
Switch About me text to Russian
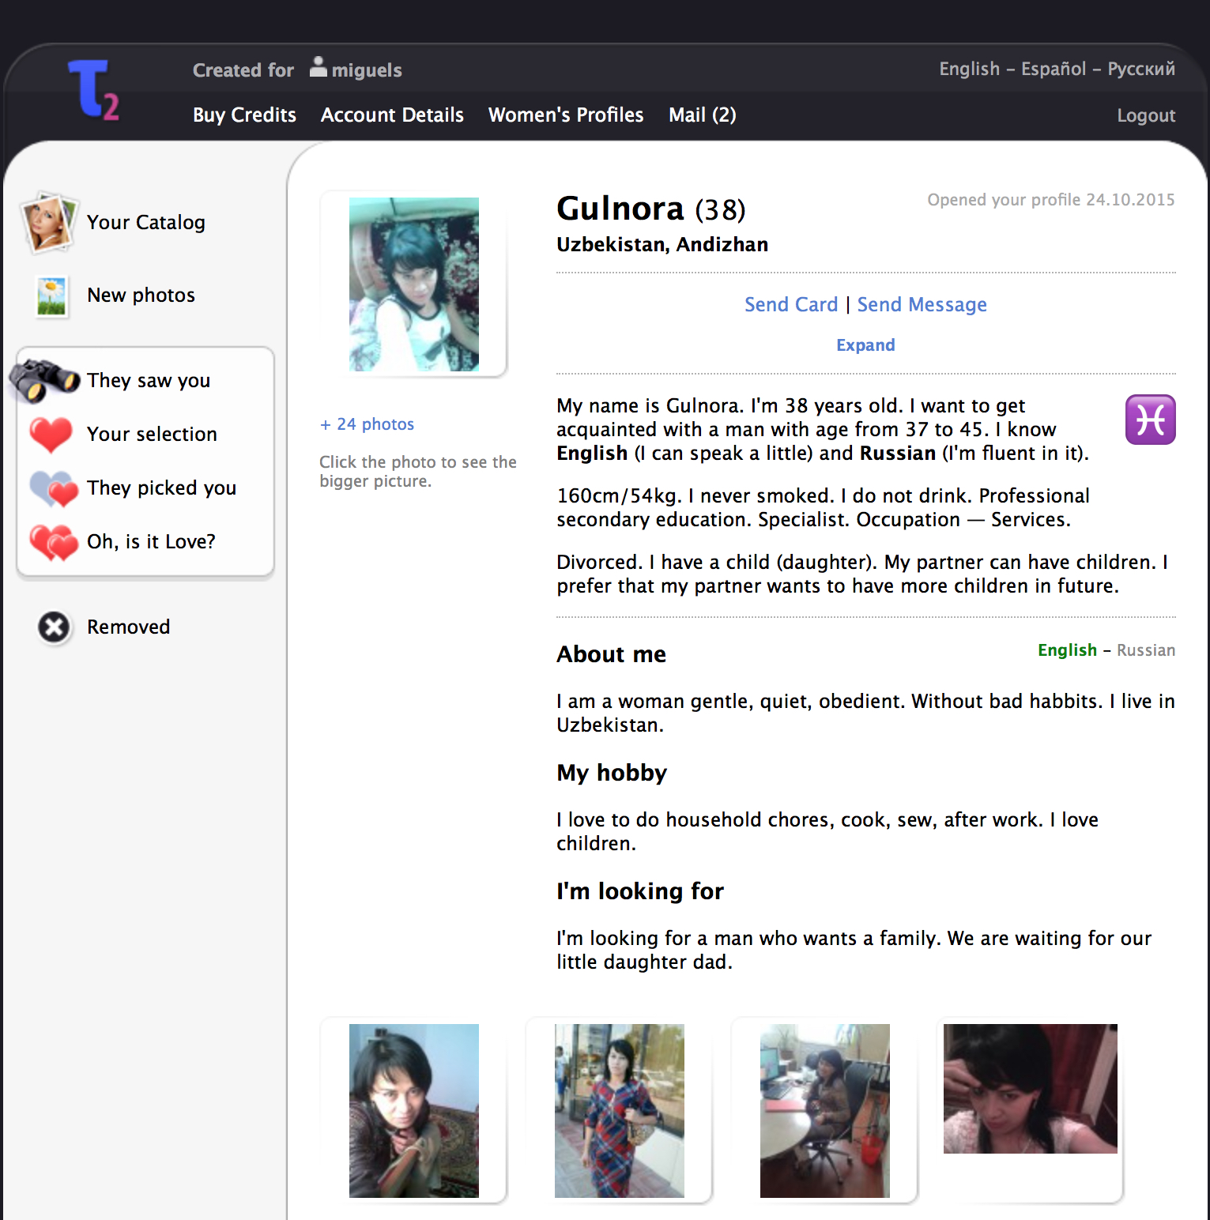tap(1145, 650)
